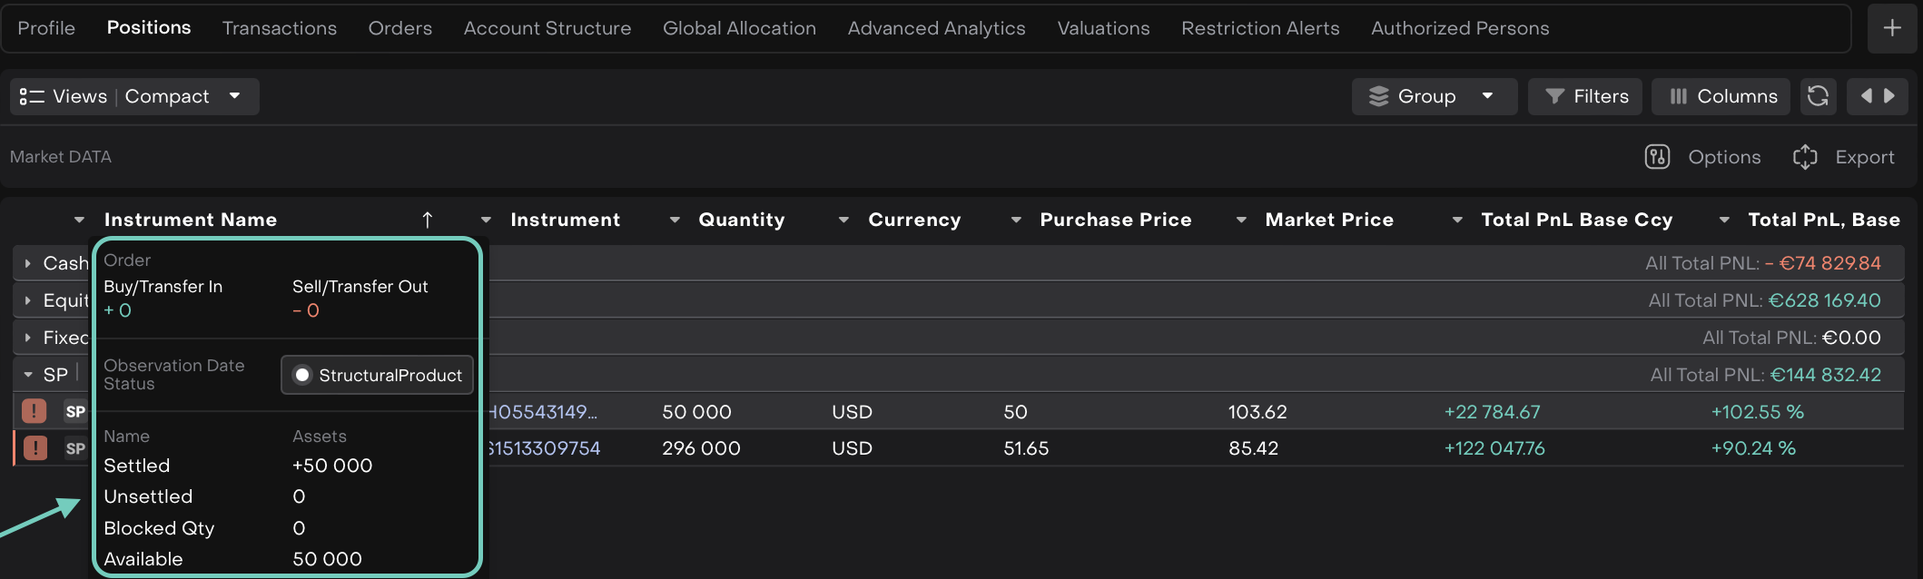1923x579 pixels.
Task: Collapse the SP group row
Action: (28, 375)
